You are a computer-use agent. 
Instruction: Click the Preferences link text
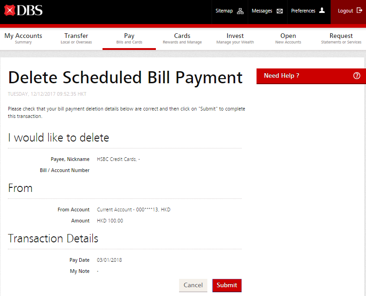click(303, 11)
